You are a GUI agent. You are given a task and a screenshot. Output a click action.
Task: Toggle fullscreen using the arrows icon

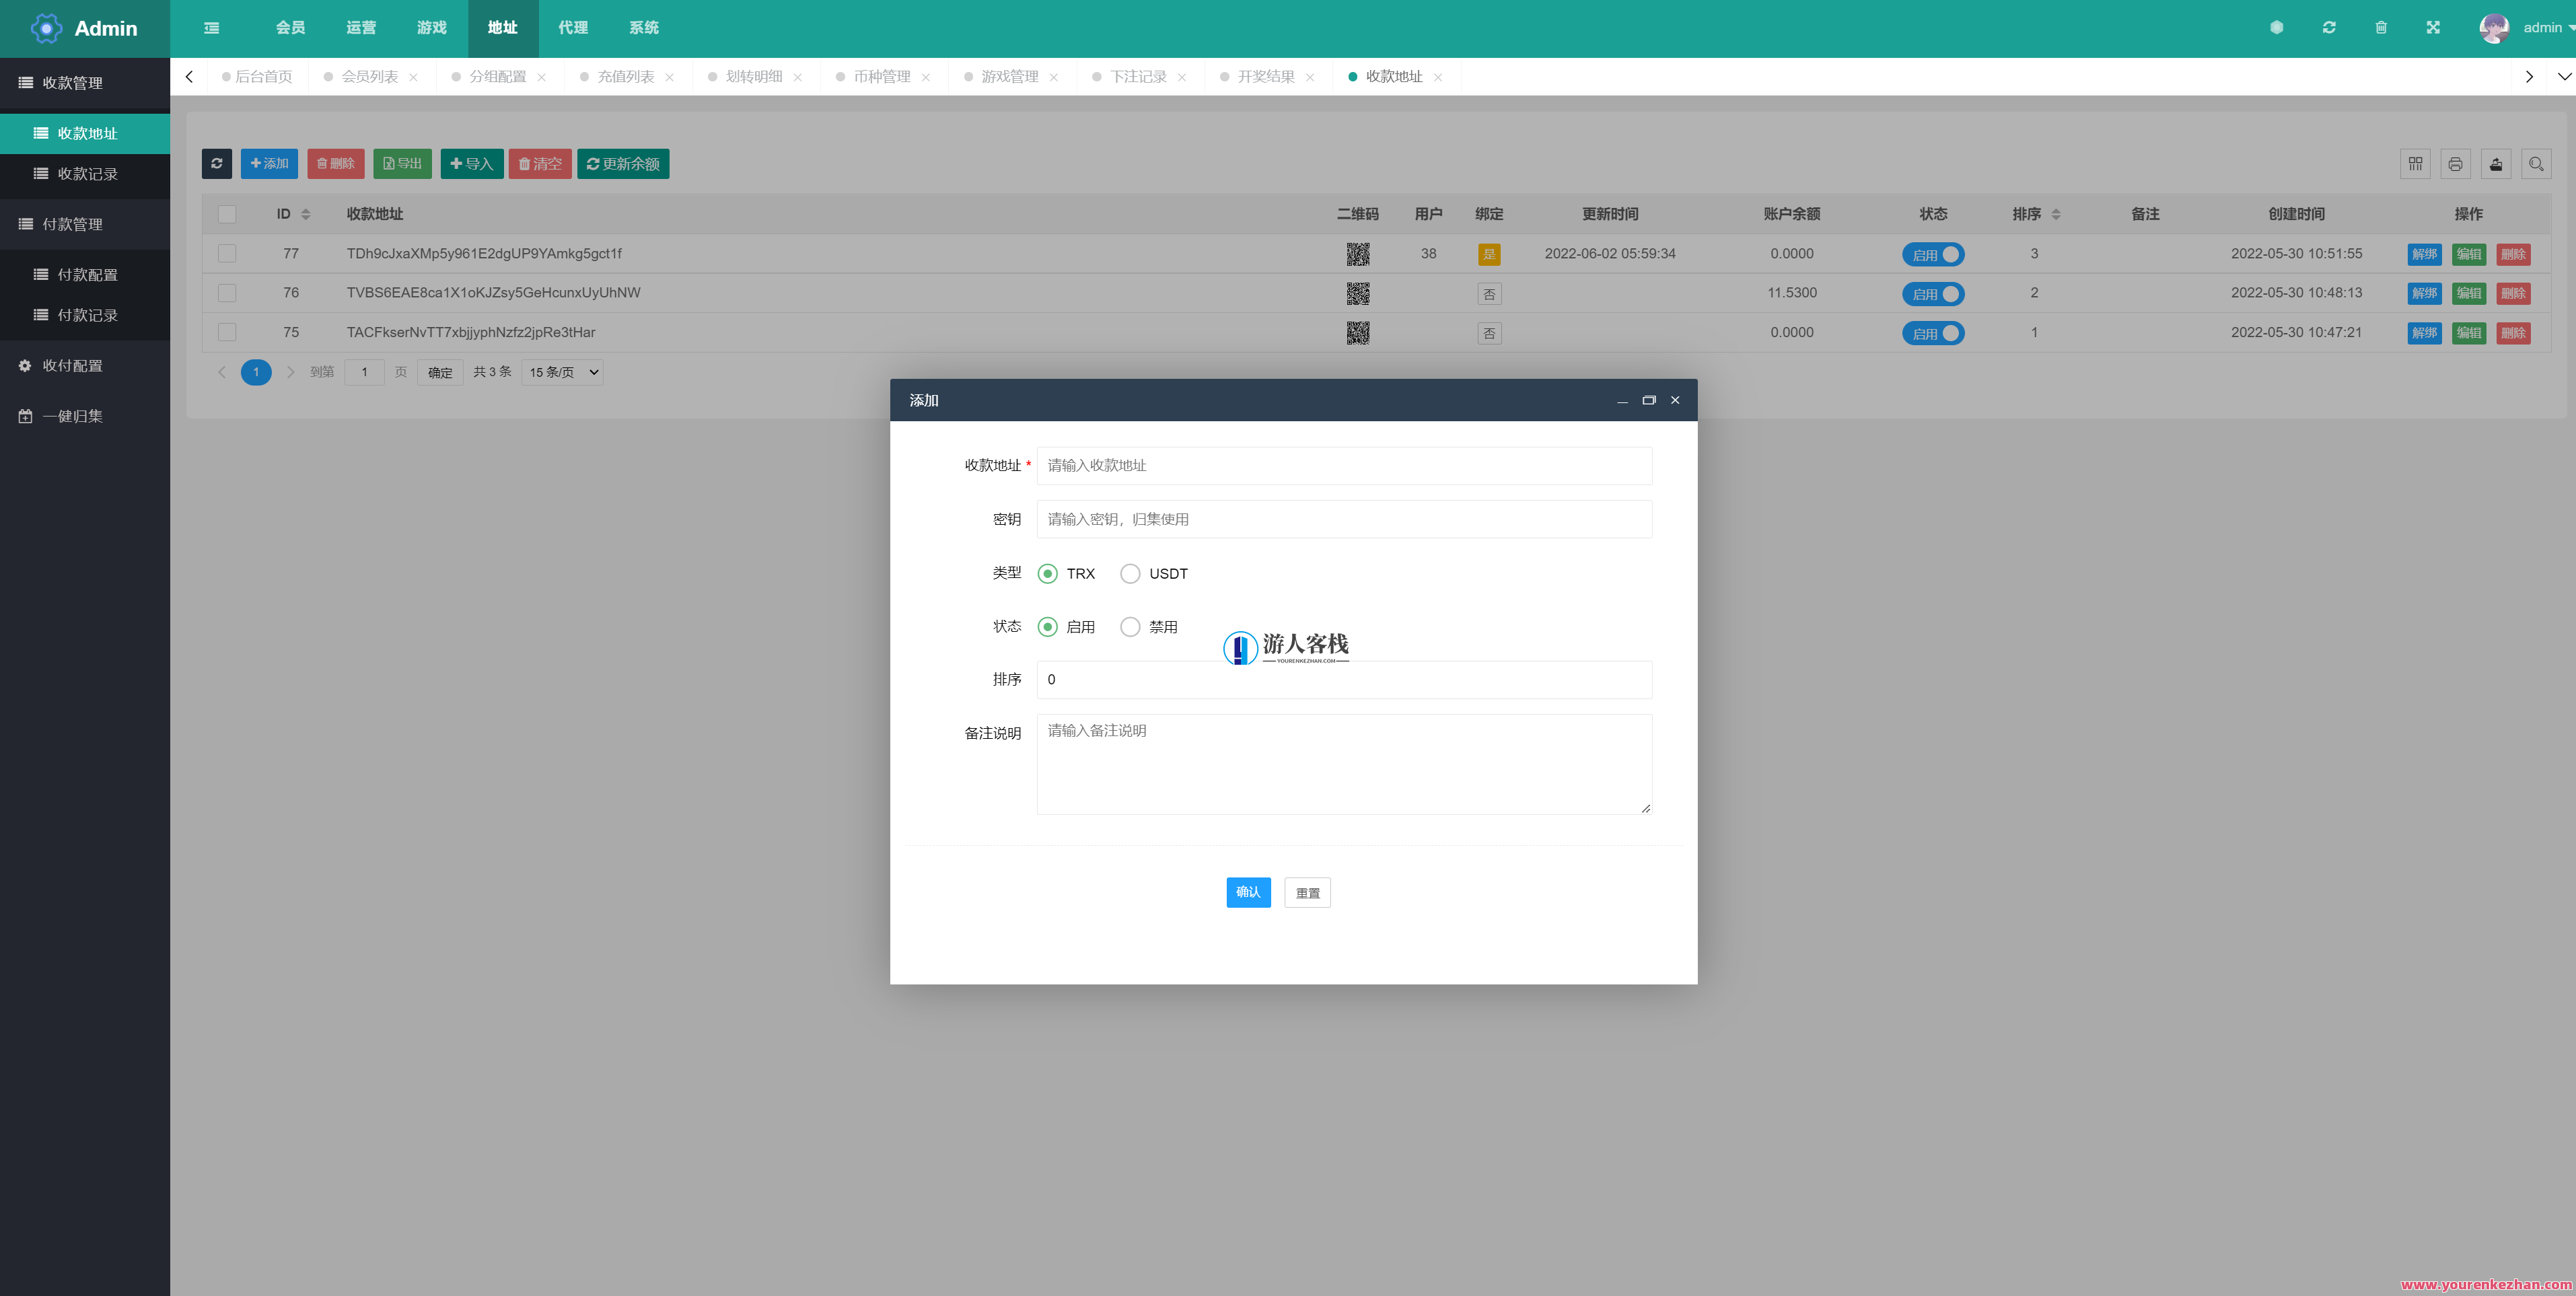point(2433,27)
